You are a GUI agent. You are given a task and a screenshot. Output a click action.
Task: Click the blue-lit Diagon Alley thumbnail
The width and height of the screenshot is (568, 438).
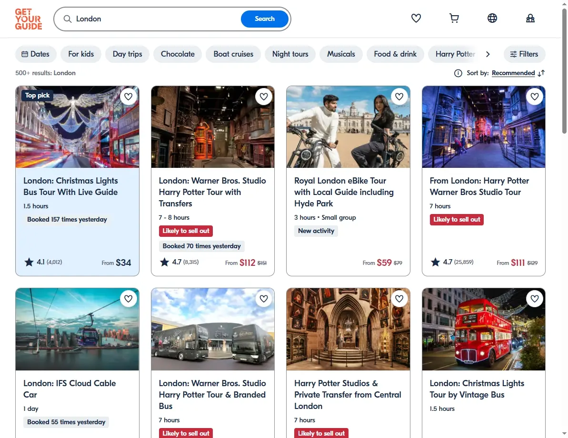[x=484, y=127]
